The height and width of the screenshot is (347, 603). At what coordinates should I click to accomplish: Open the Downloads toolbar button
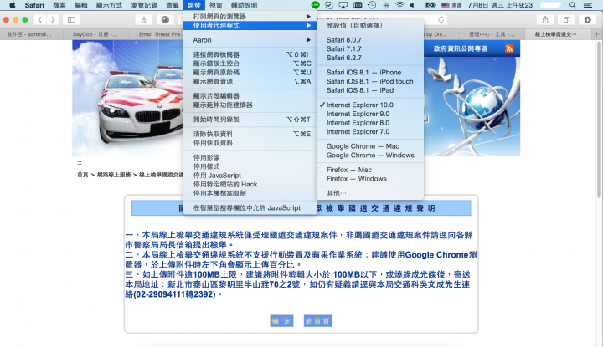[x=587, y=19]
